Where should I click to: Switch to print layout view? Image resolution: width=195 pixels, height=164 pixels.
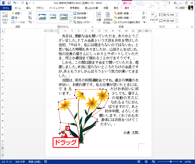pos(146,162)
